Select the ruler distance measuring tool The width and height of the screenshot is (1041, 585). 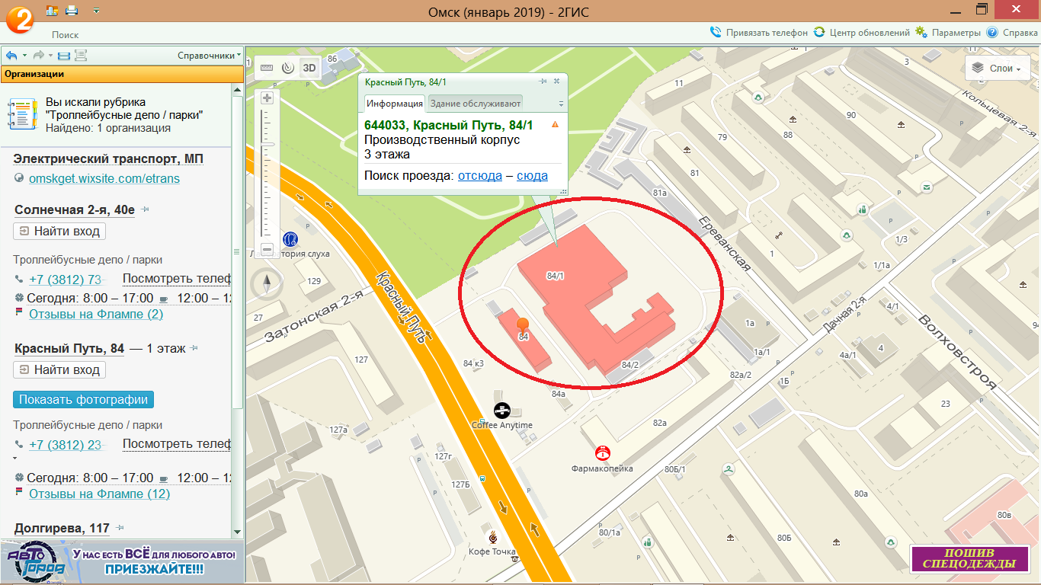[x=266, y=67]
